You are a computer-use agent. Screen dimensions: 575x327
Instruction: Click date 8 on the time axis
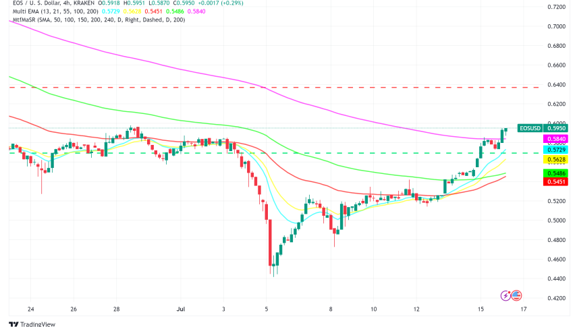tap(331, 309)
